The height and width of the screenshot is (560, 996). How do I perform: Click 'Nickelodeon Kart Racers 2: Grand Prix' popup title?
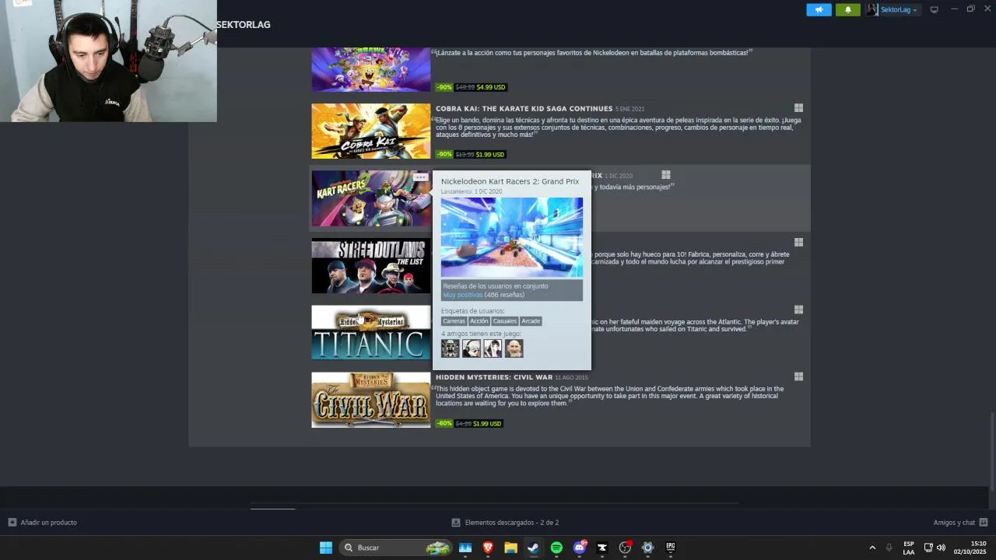pyautogui.click(x=510, y=181)
